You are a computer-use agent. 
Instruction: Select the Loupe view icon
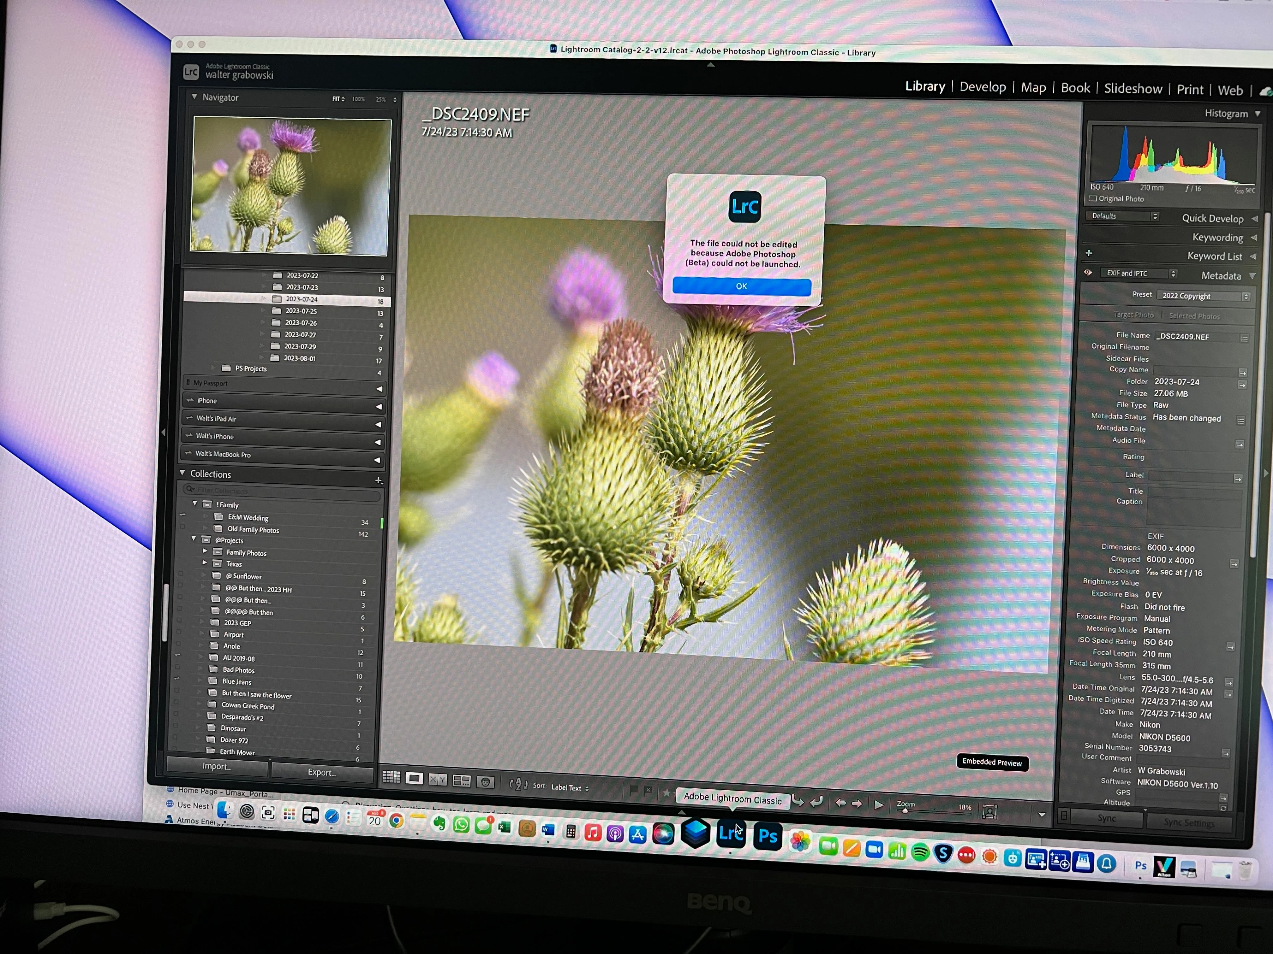point(414,779)
